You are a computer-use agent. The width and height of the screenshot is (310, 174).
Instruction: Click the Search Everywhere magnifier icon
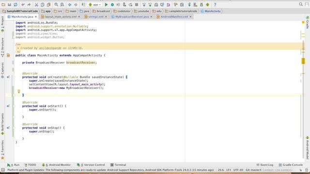301,4
